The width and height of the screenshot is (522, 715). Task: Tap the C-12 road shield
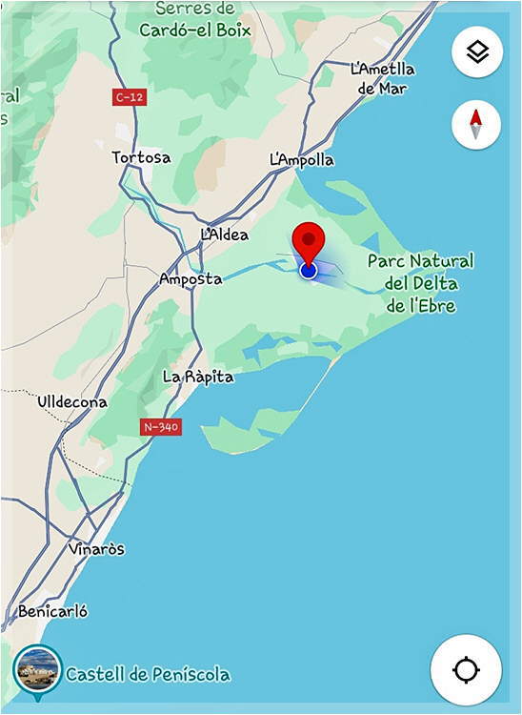pos(130,97)
